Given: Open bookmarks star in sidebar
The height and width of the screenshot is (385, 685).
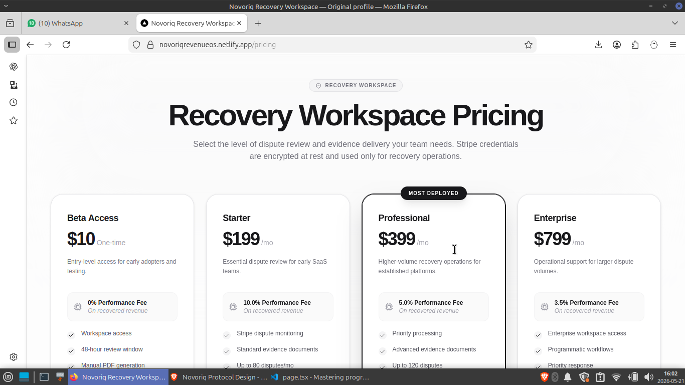Looking at the screenshot, I should tap(14, 120).
